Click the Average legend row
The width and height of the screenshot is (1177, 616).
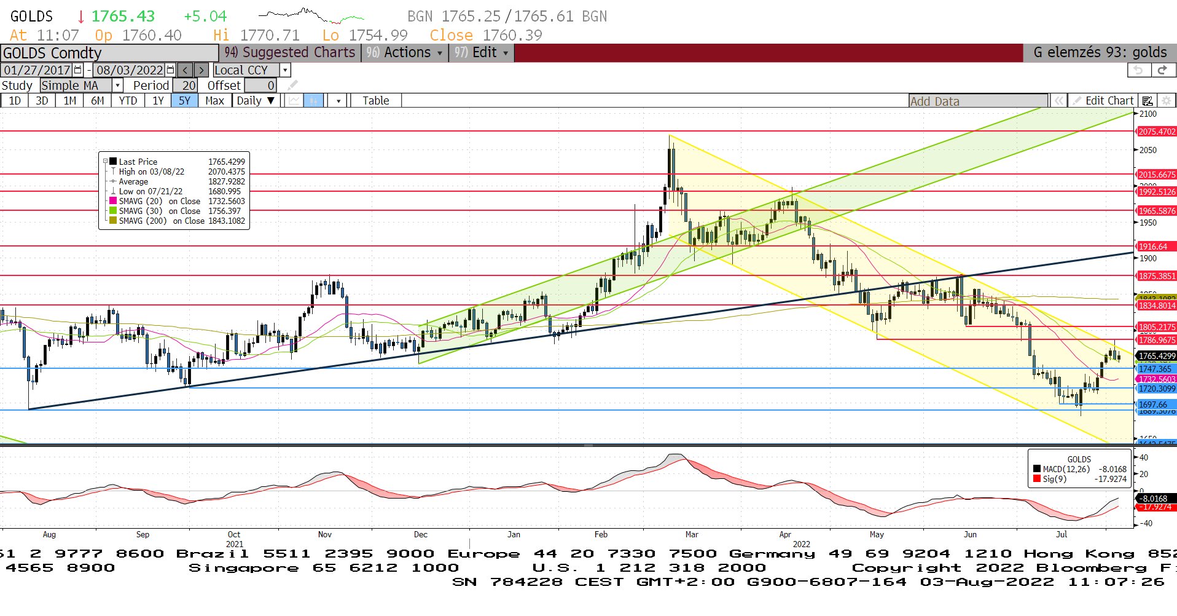[x=177, y=181]
